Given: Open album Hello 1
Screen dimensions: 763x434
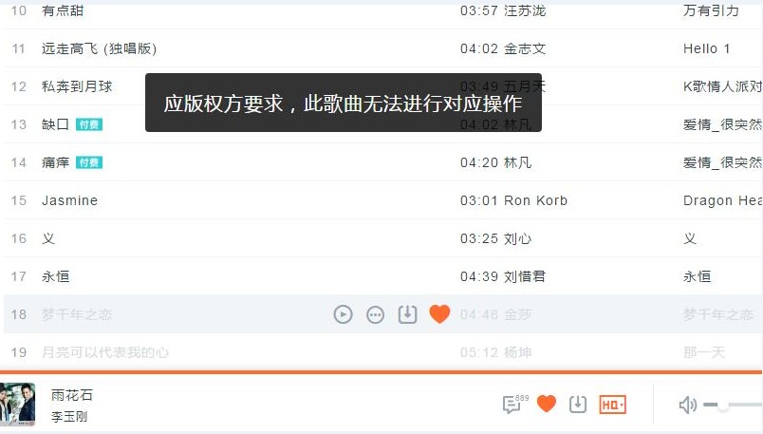Looking at the screenshot, I should point(707,48).
